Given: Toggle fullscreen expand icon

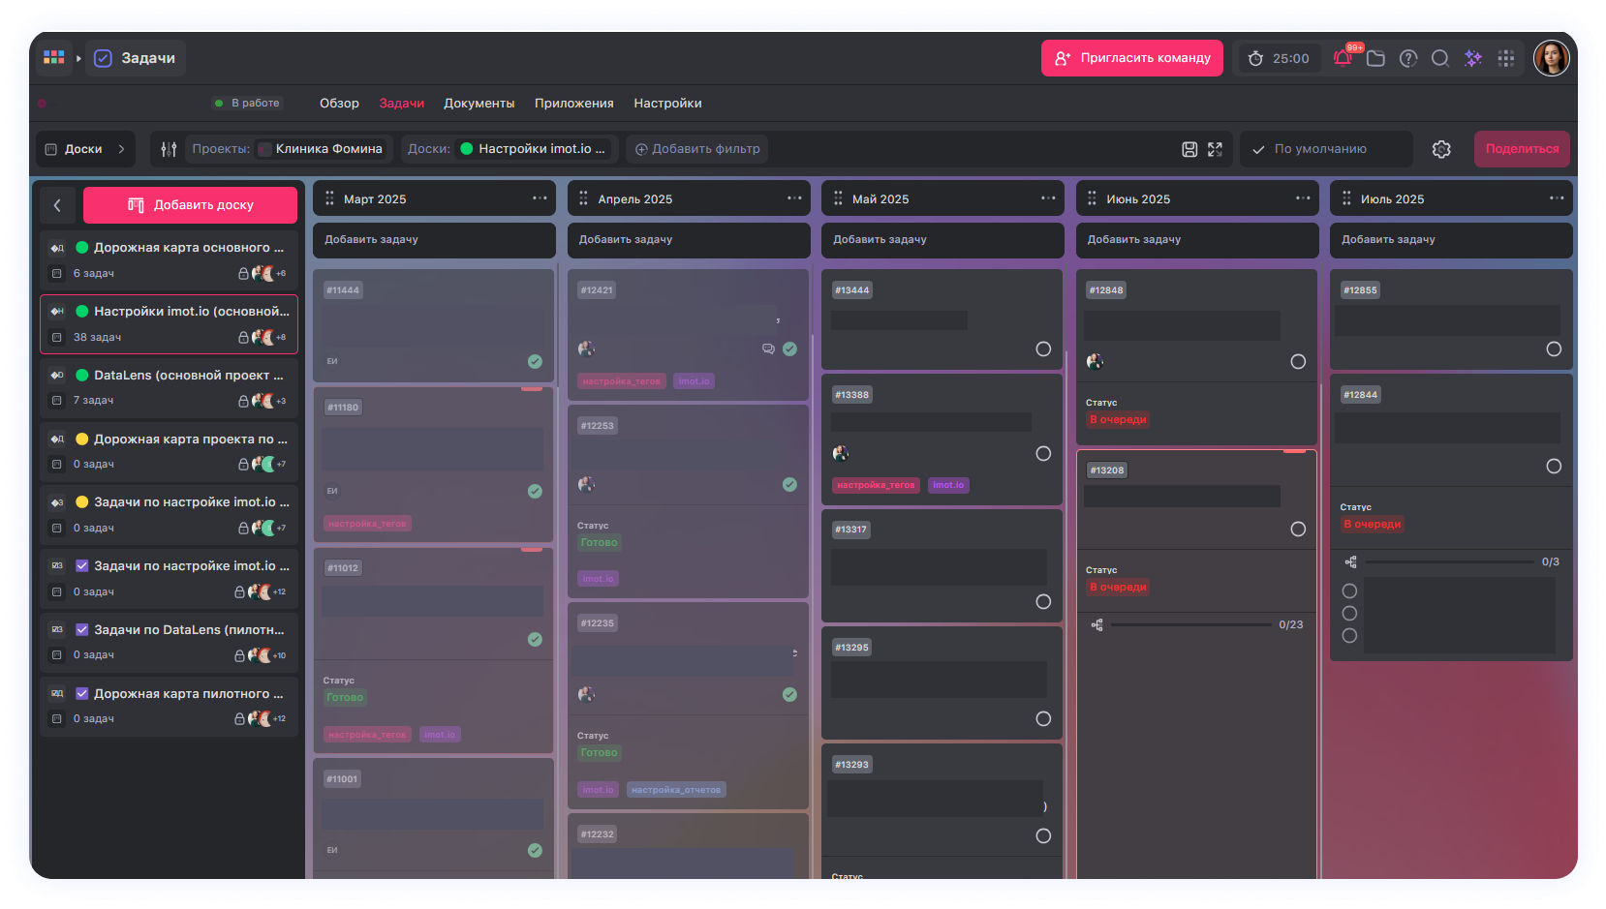Looking at the screenshot, I should (x=1215, y=149).
